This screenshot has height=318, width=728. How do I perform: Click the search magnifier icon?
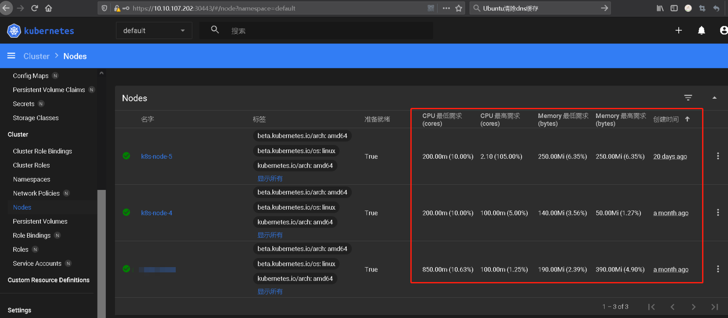[215, 30]
